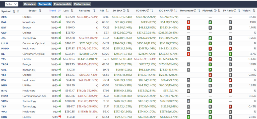Click the thumbs-down icon for EOG

pos(60,117)
